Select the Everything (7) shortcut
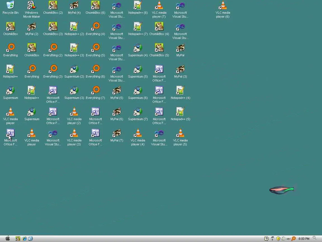The width and height of the screenshot is (322, 242). [96, 93]
